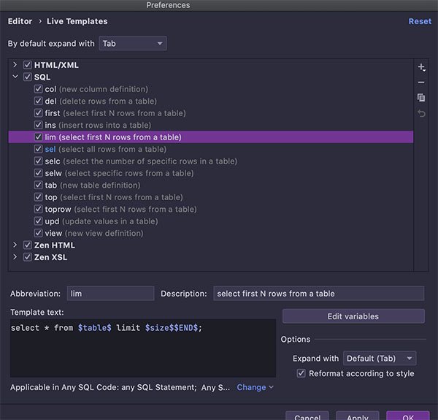
Task: Expand the Zen XSL group
Action: [15, 257]
